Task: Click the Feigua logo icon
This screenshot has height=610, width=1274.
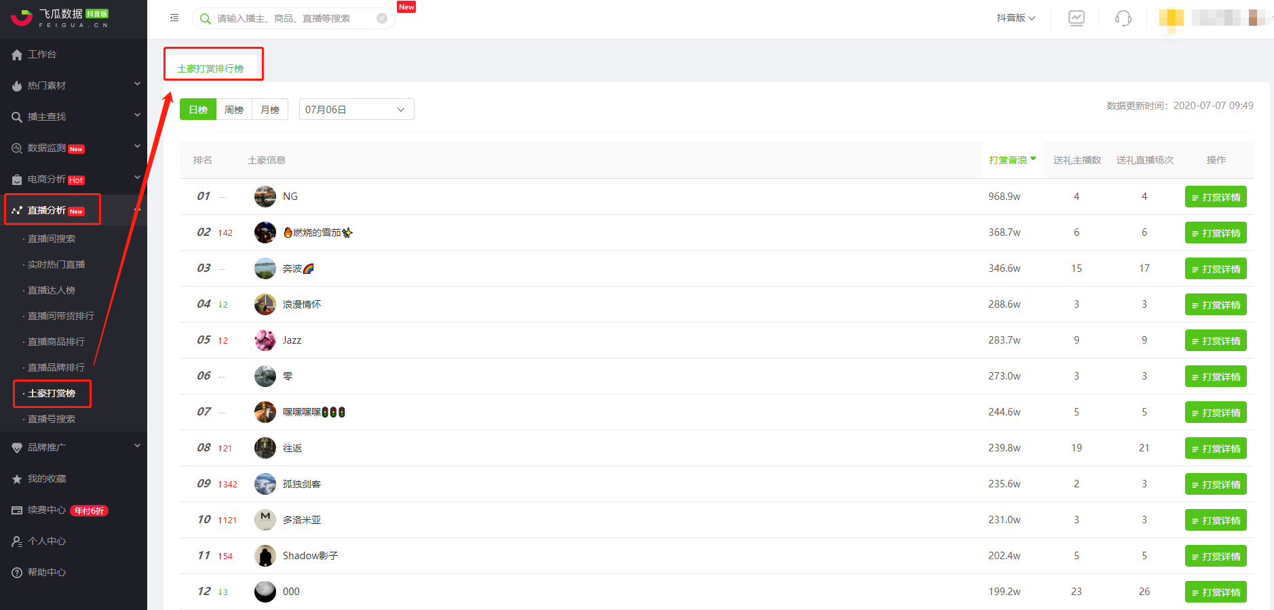Action: tap(22, 18)
